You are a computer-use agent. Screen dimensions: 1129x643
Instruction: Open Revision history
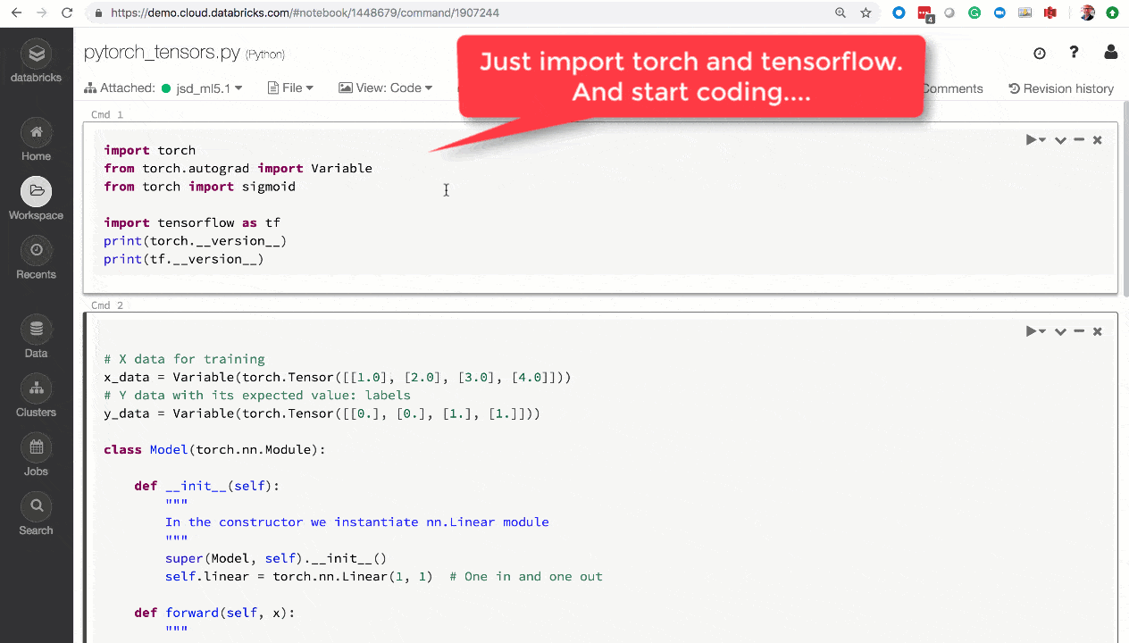(1061, 88)
